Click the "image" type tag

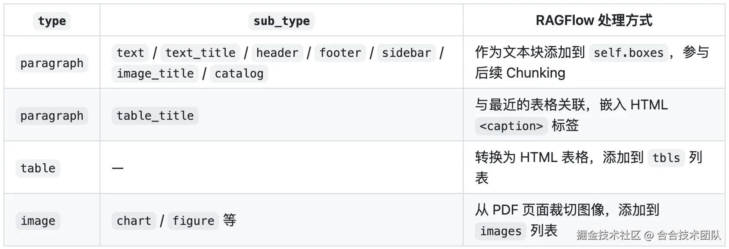click(38, 221)
